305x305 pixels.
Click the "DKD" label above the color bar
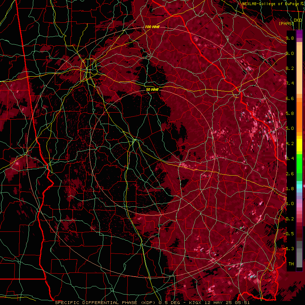[298, 20]
